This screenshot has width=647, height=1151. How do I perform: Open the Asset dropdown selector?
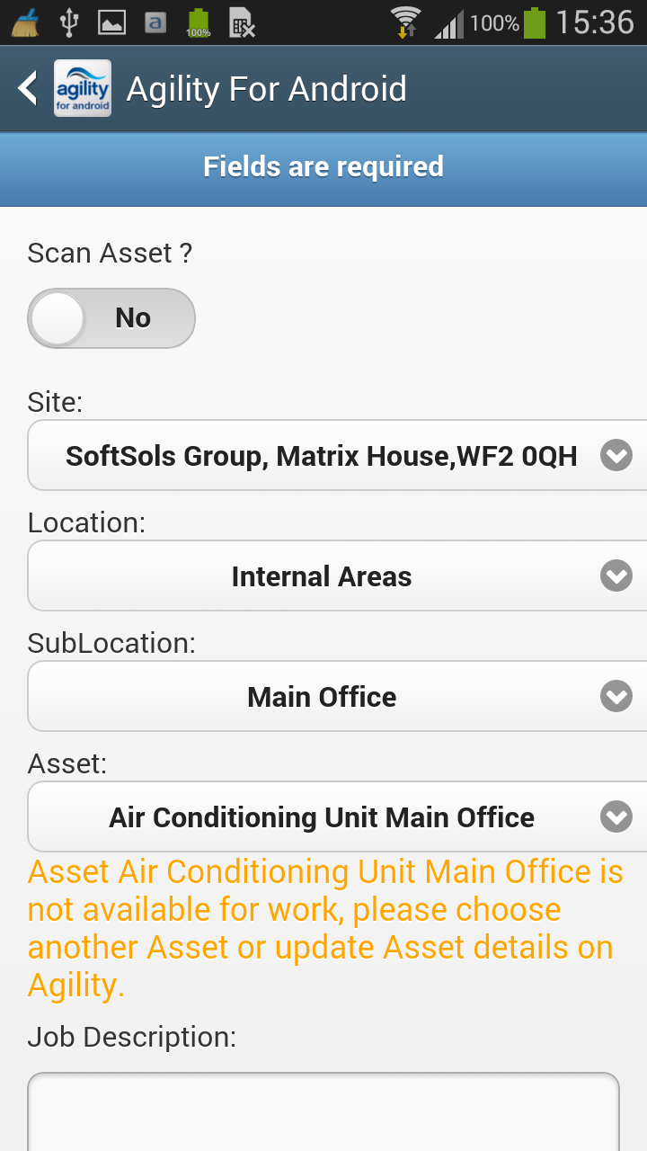[x=337, y=817]
